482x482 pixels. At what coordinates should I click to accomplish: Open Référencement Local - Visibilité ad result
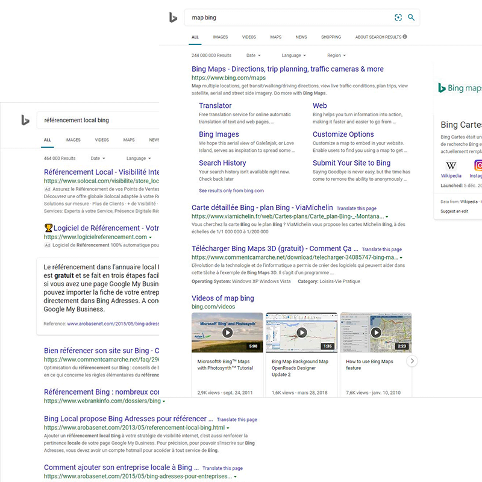101,172
